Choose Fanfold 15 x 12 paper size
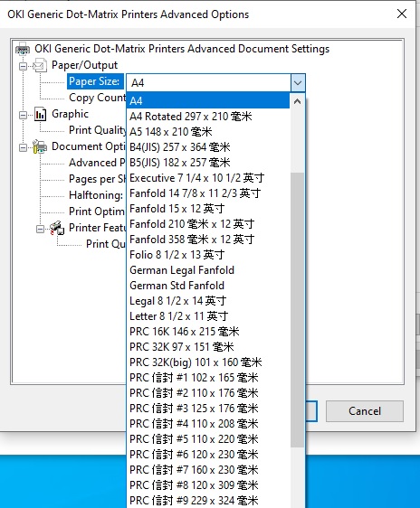Image resolution: width=420 pixels, height=508 pixels. click(x=208, y=209)
